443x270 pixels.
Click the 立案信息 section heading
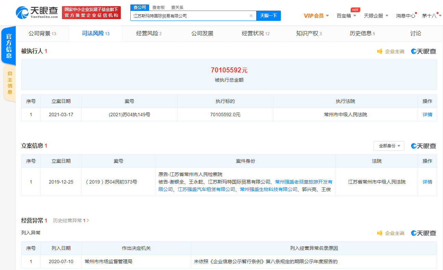click(x=32, y=146)
